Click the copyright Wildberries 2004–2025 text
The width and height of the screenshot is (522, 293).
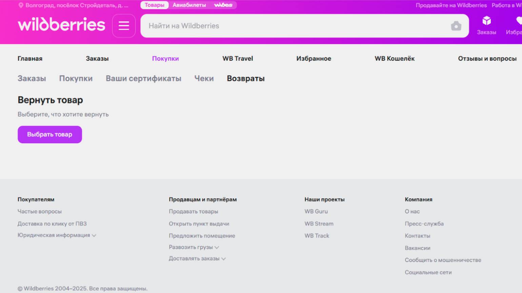point(82,289)
